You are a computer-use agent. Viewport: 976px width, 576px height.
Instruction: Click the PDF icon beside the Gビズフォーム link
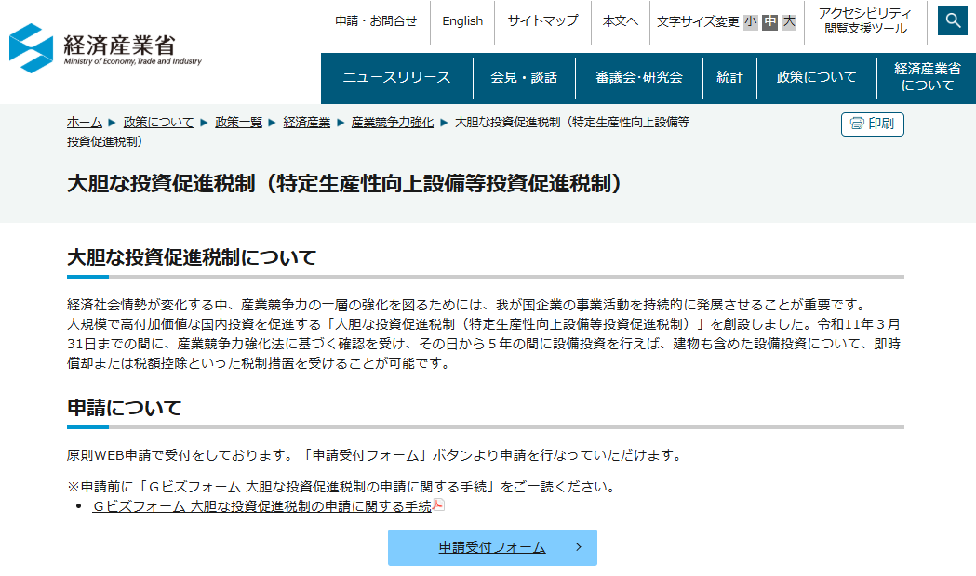point(438,505)
